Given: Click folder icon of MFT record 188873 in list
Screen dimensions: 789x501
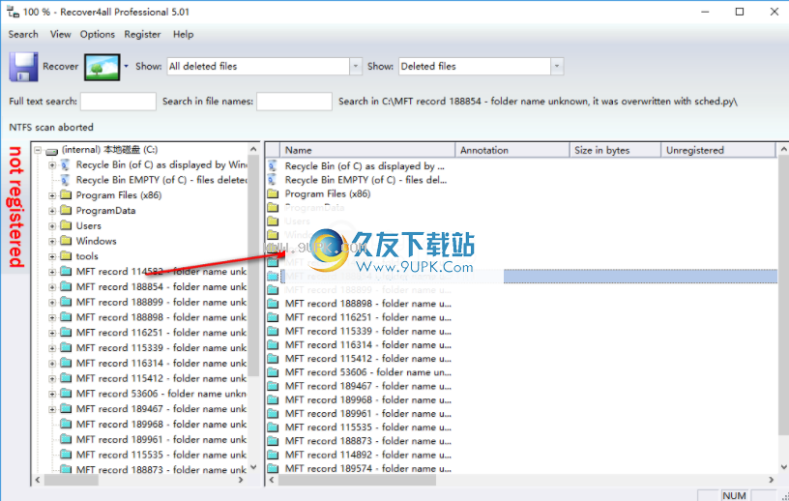Looking at the screenshot, I should pyautogui.click(x=273, y=441).
